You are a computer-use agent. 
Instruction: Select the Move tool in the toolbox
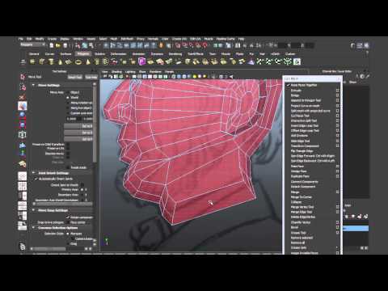tap(23, 106)
